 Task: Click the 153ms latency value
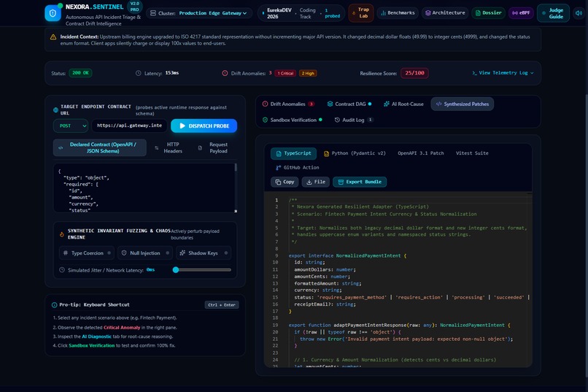point(171,73)
